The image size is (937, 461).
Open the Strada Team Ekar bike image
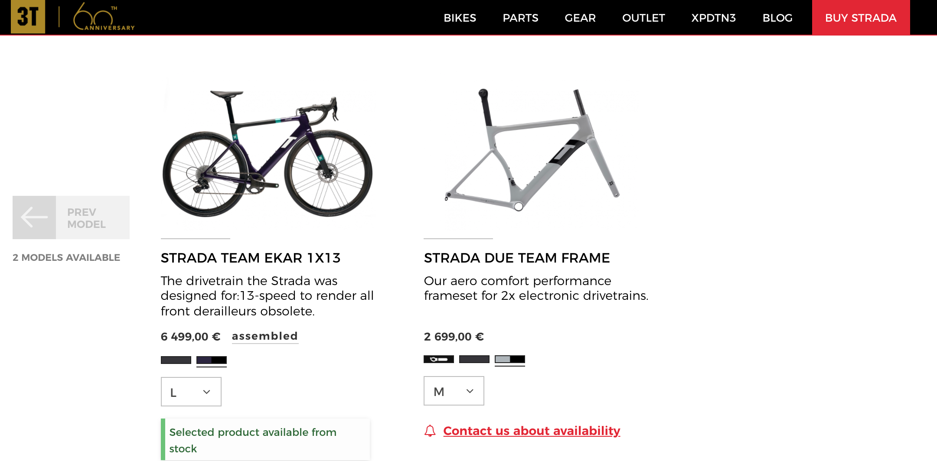pyautogui.click(x=268, y=154)
